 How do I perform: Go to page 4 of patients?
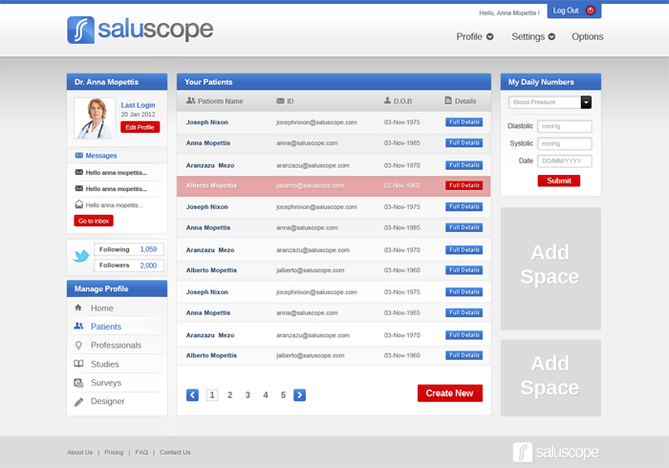[x=266, y=395]
